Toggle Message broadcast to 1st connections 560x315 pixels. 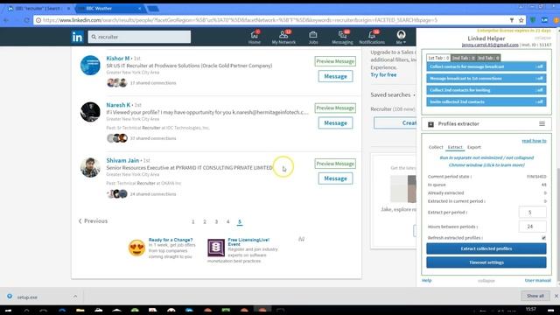486,78
